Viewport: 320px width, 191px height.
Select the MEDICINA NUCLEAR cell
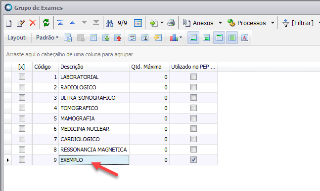click(94, 129)
